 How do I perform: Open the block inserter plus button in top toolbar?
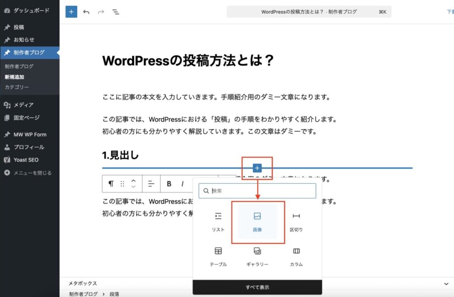tap(71, 12)
